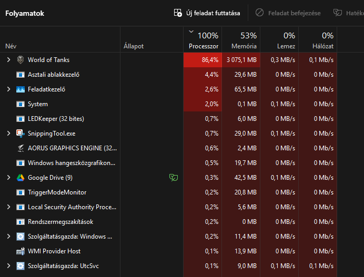Select the System row name
The image size is (364, 277).
coord(38,104)
